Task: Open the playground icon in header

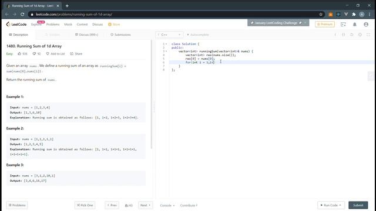Action: [343, 25]
